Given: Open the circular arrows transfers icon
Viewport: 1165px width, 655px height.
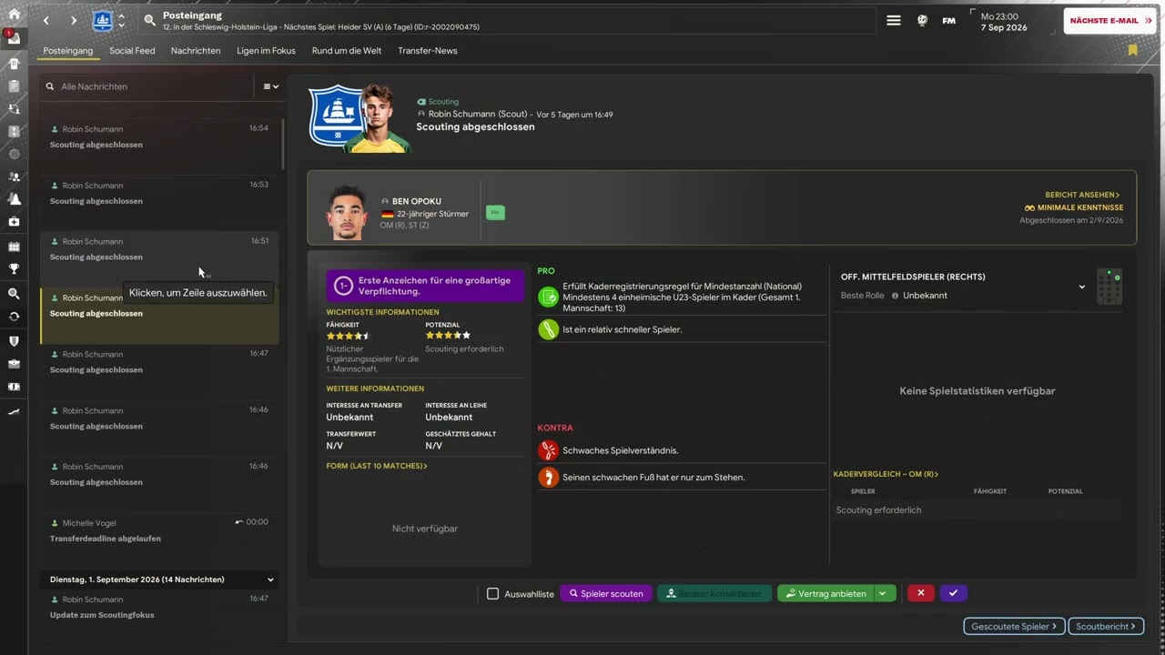Looking at the screenshot, I should pyautogui.click(x=14, y=317).
